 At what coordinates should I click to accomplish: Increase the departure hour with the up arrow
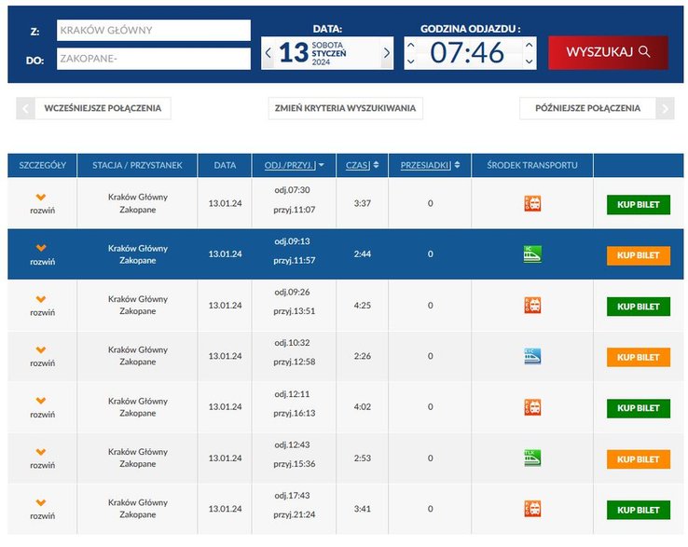tap(411, 44)
